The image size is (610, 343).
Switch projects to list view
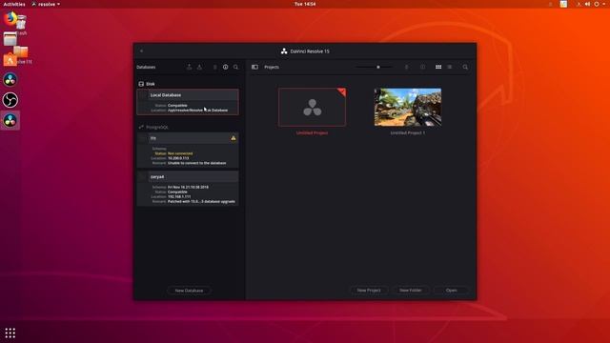450,67
